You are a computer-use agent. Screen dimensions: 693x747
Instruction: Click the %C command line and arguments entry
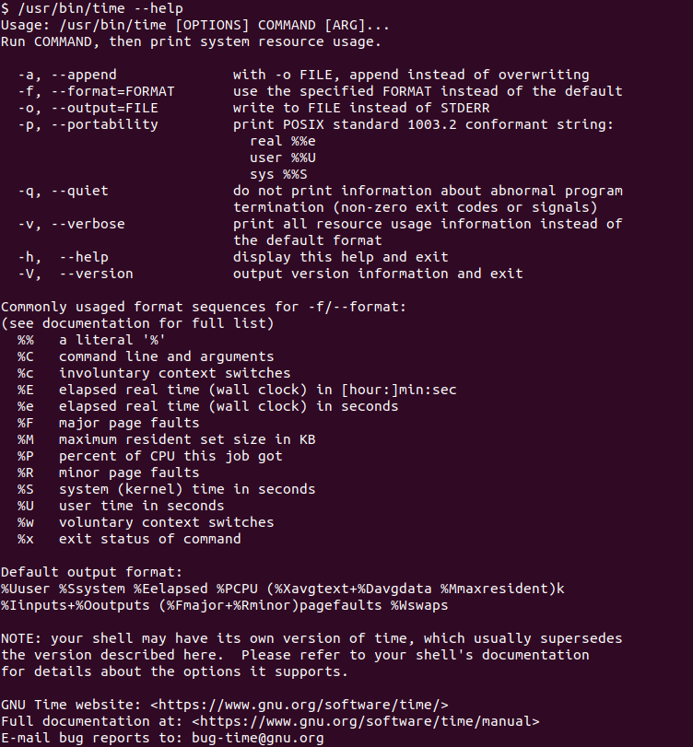146,356
